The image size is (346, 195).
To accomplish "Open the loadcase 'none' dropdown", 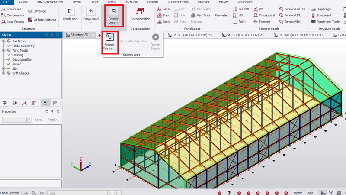I will [x=109, y=193].
